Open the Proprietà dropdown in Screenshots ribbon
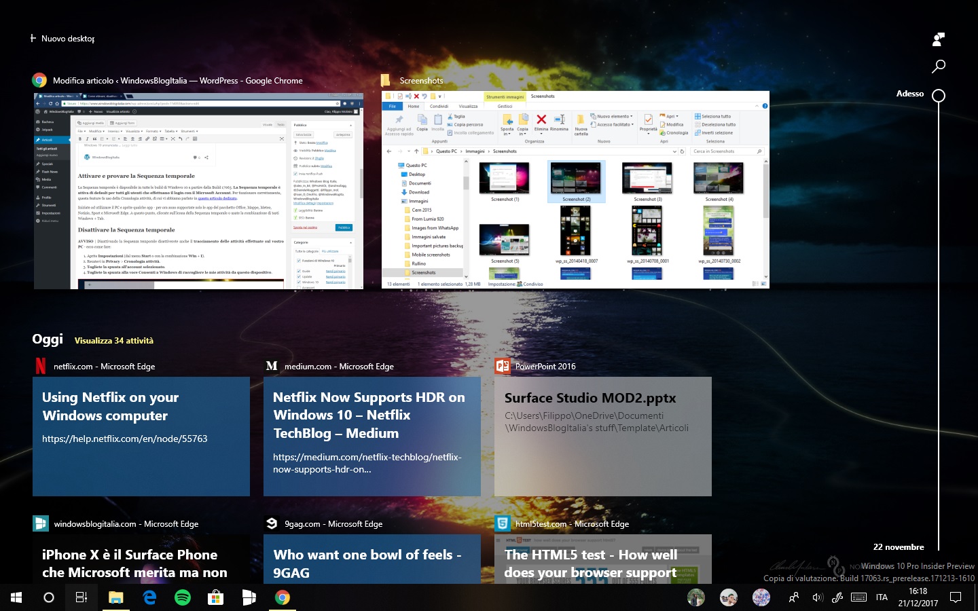The width and height of the screenshot is (978, 611). point(649,125)
